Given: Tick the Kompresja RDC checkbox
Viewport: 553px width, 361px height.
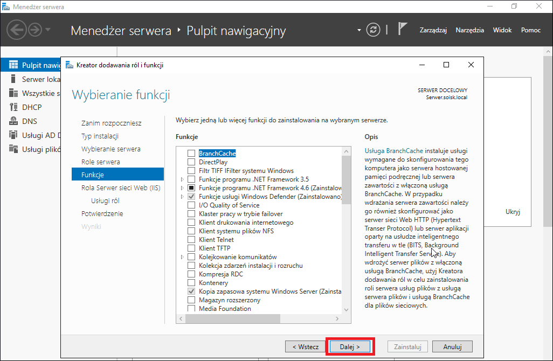Looking at the screenshot, I should [191, 274].
